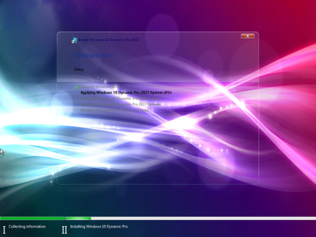Click the 0% progress indicator in the status list
This screenshot has height=237, width=316.
[x=167, y=92]
